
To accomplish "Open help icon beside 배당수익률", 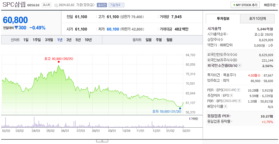I will point(226,107).
